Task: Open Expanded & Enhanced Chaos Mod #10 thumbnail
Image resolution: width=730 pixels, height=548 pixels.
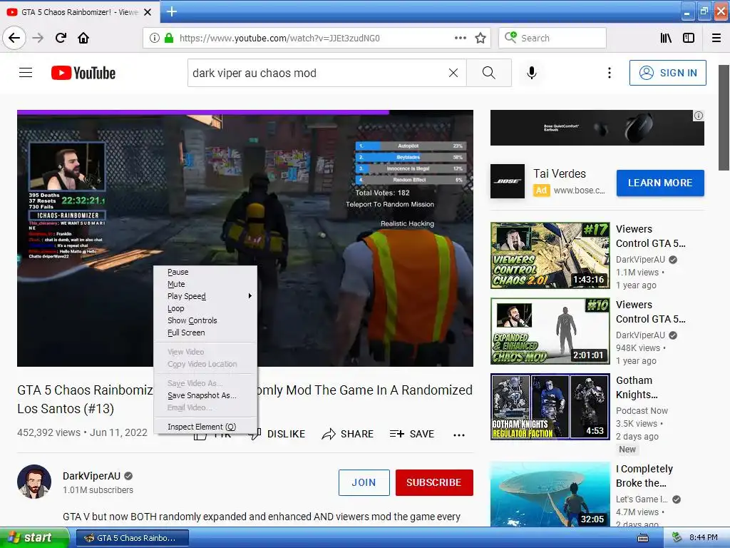Action: click(x=550, y=331)
